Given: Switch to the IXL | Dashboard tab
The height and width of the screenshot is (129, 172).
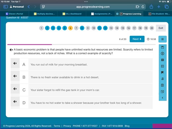Looking at the screenshot, I should coord(72,14).
